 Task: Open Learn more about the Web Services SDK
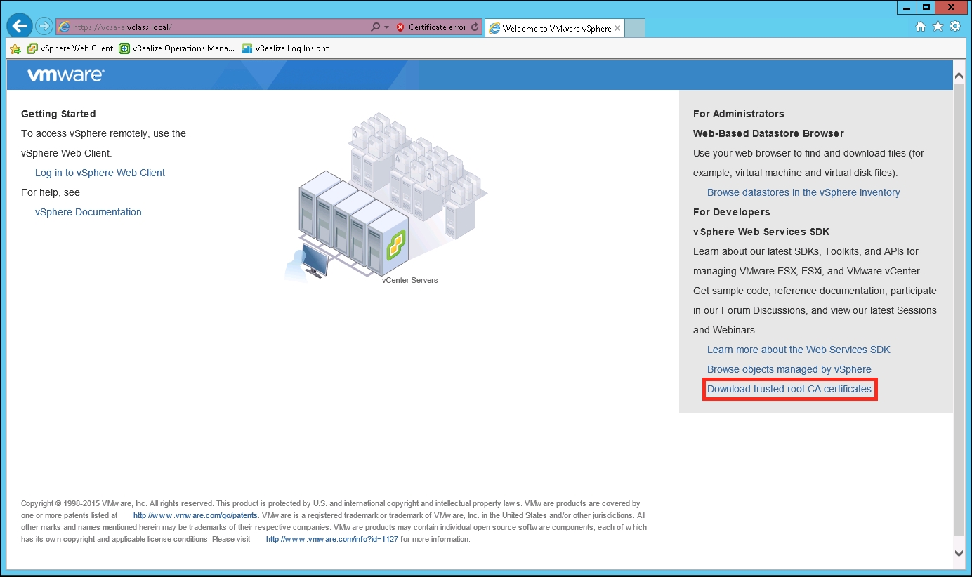(x=799, y=350)
